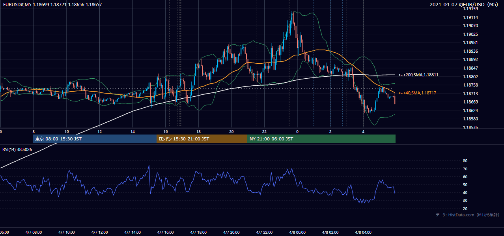Click the 40 SMA 1.18717 label
Image resolution: width=504 pixels, height=236 pixels.
(x=417, y=93)
